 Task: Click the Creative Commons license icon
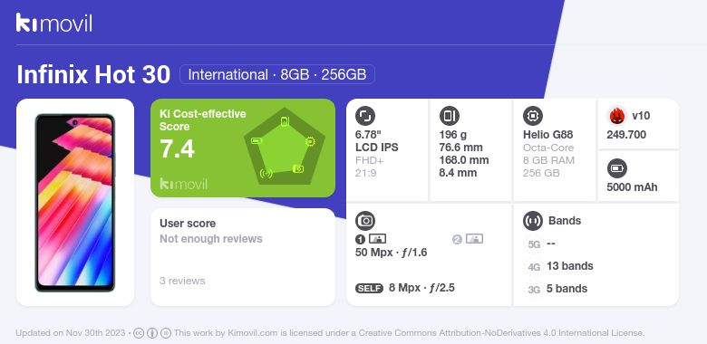pos(139,333)
